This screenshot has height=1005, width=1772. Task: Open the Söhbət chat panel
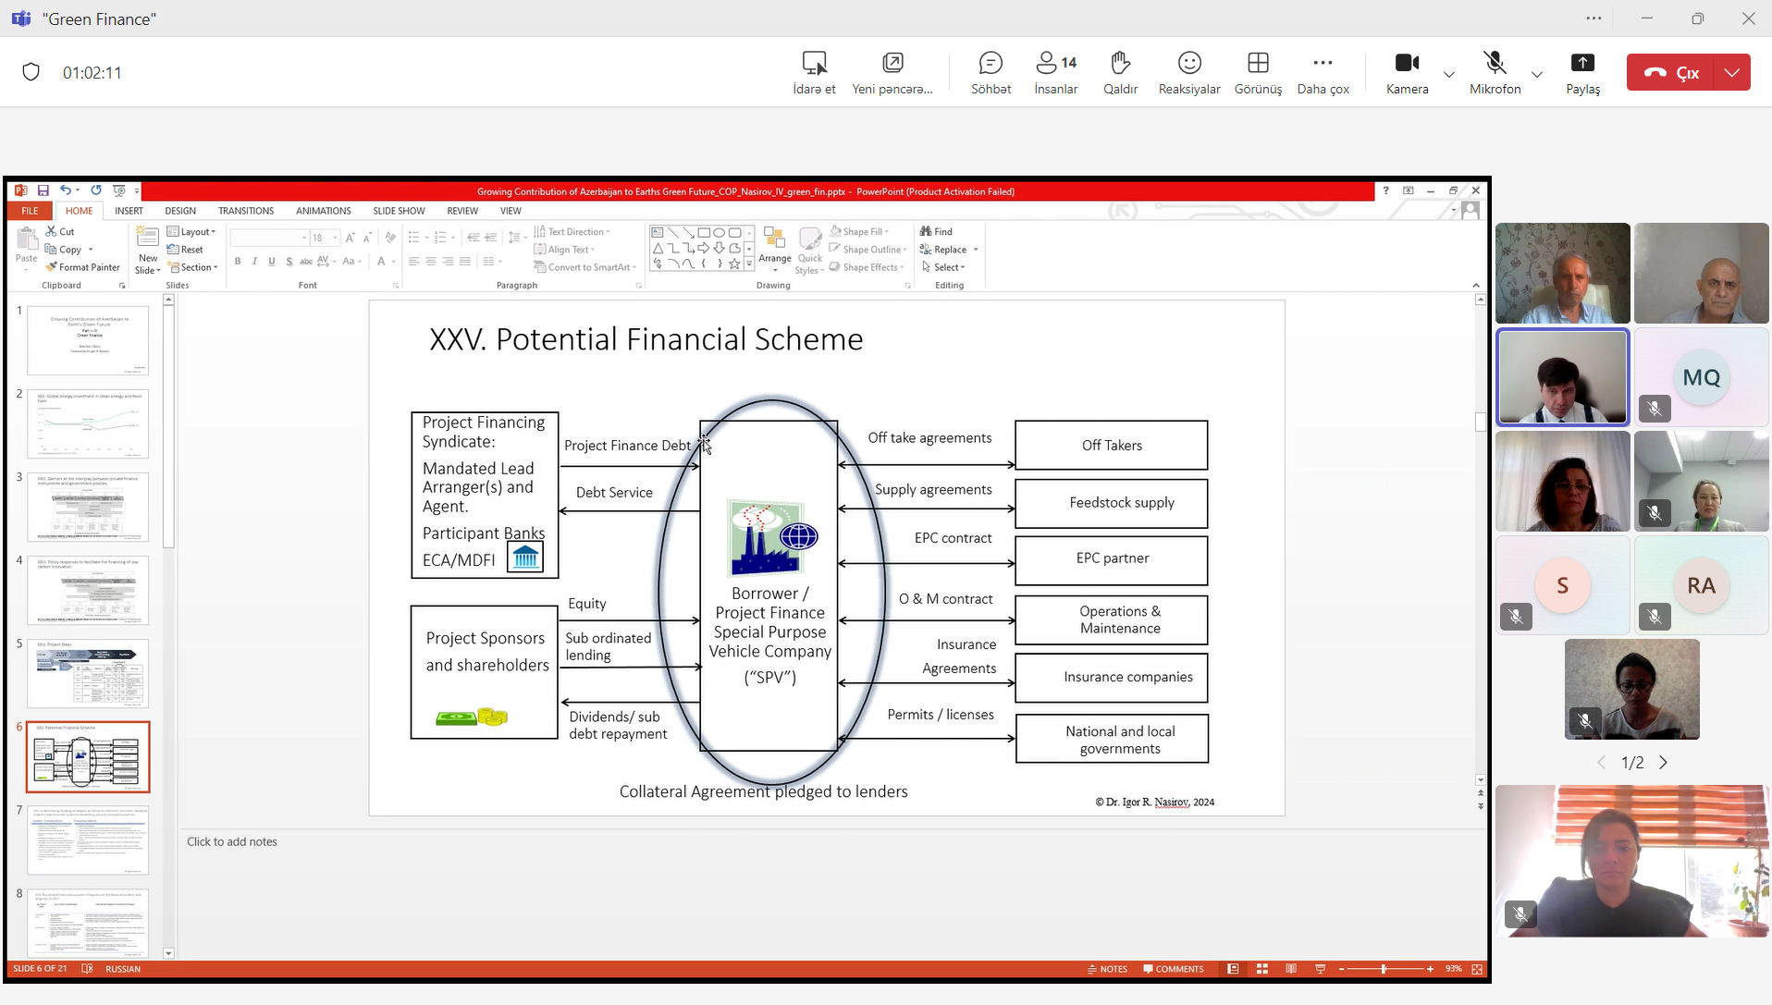tap(991, 72)
